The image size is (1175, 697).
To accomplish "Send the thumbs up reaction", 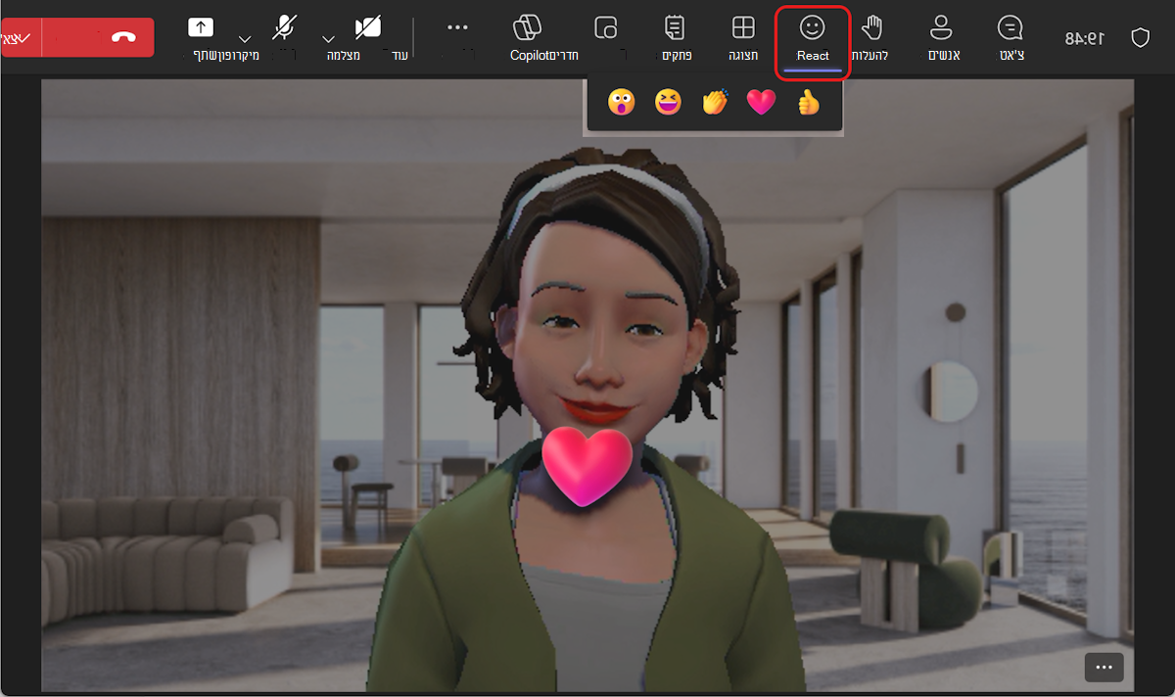I will click(808, 102).
